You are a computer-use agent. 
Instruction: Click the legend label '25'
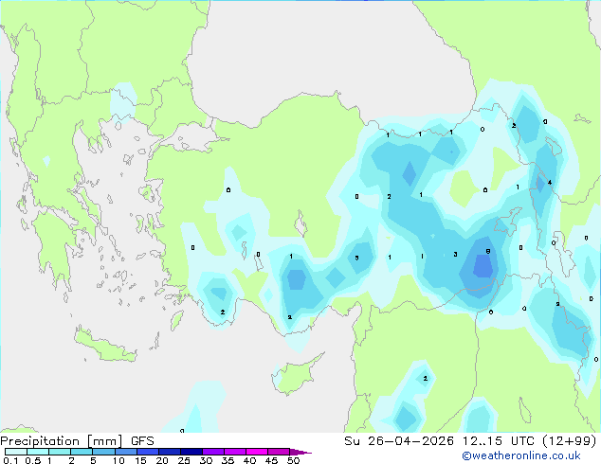point(184,460)
